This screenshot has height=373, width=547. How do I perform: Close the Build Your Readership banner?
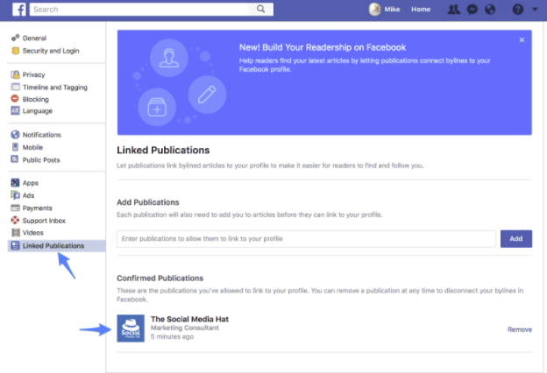[x=522, y=39]
